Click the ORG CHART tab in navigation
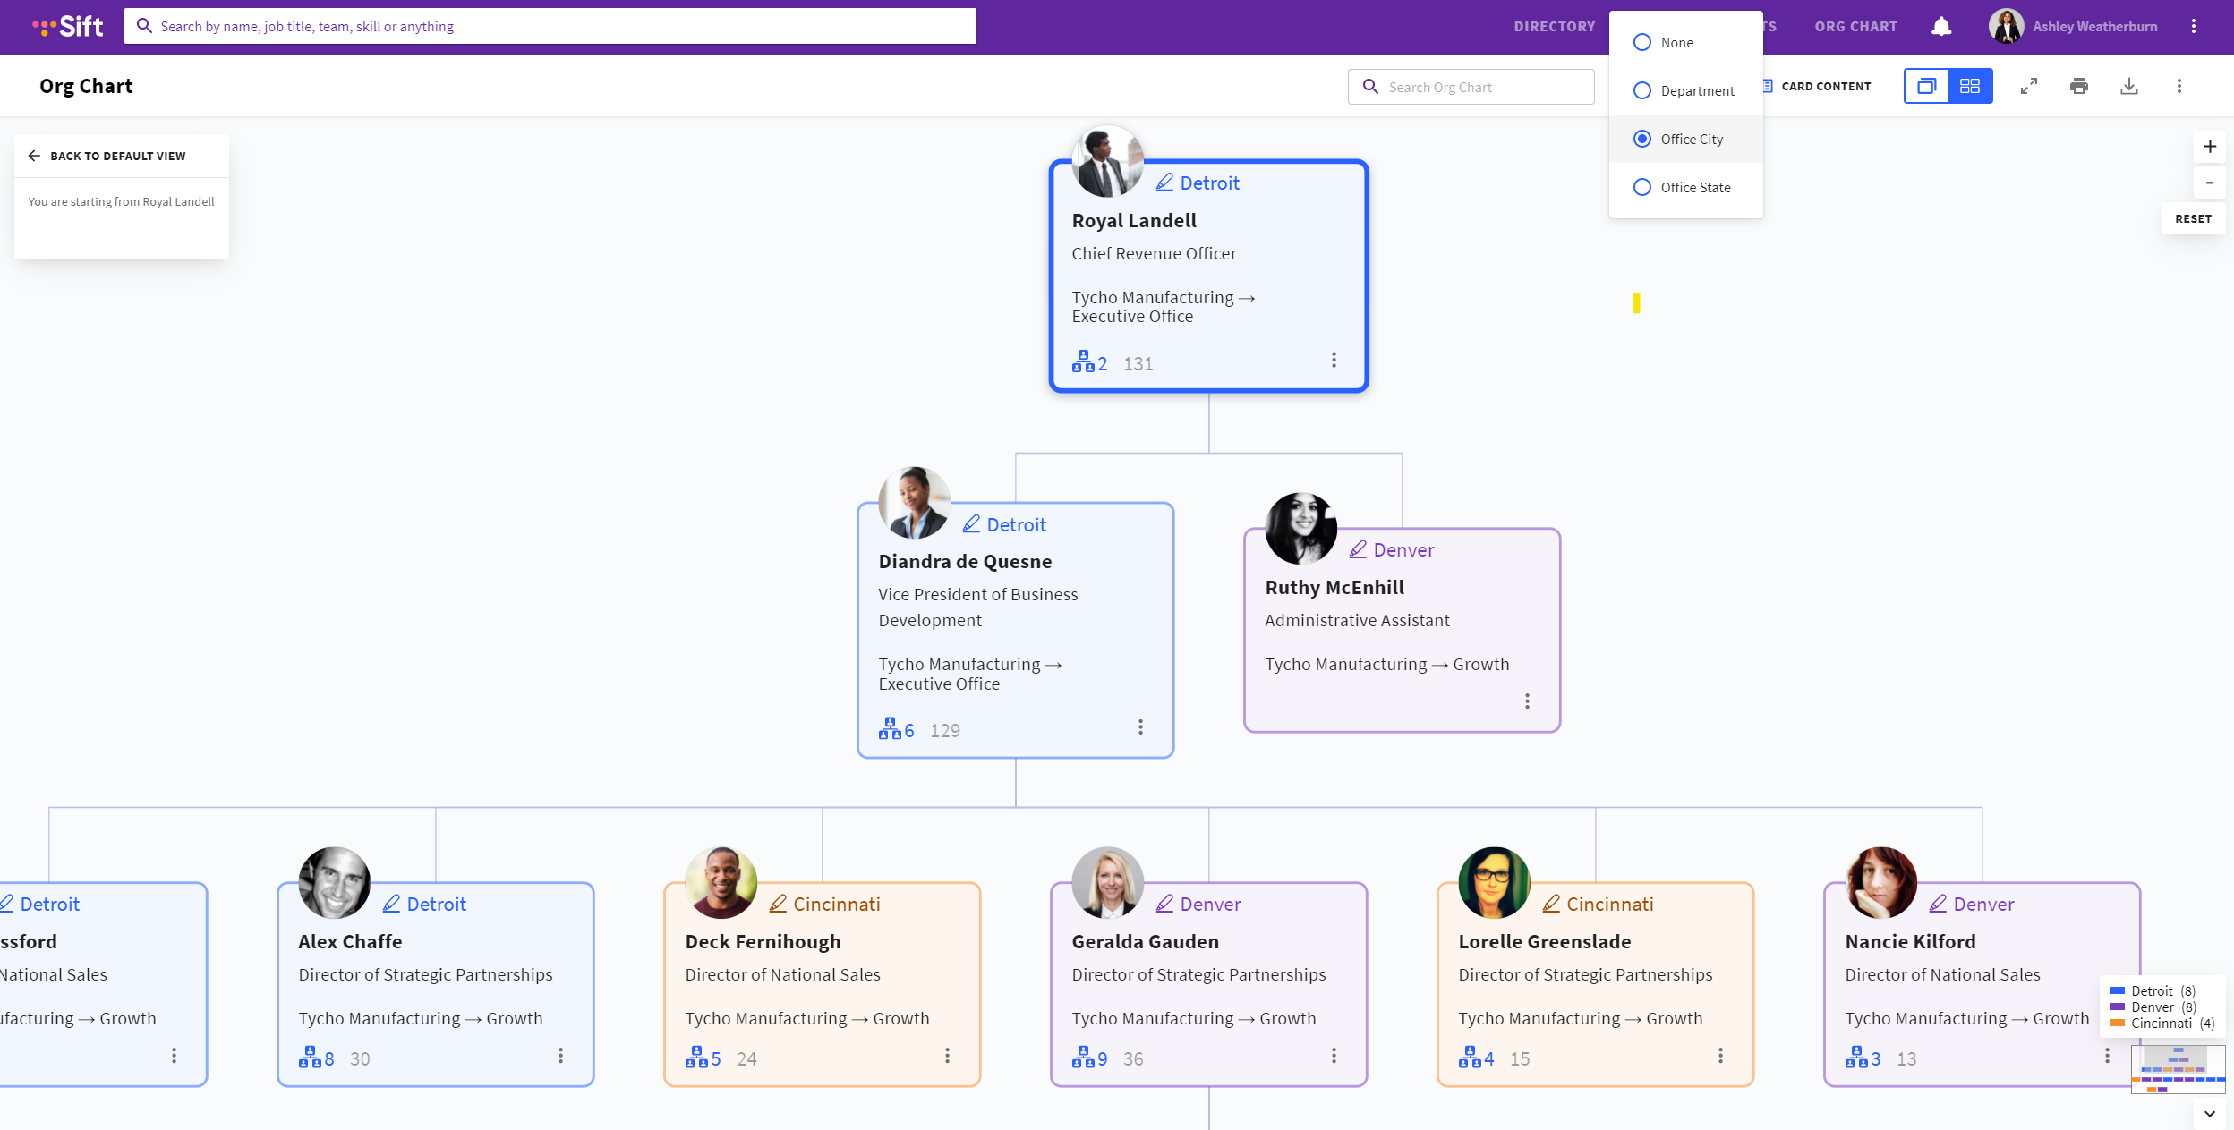The height and width of the screenshot is (1130, 2234). pos(1855,26)
